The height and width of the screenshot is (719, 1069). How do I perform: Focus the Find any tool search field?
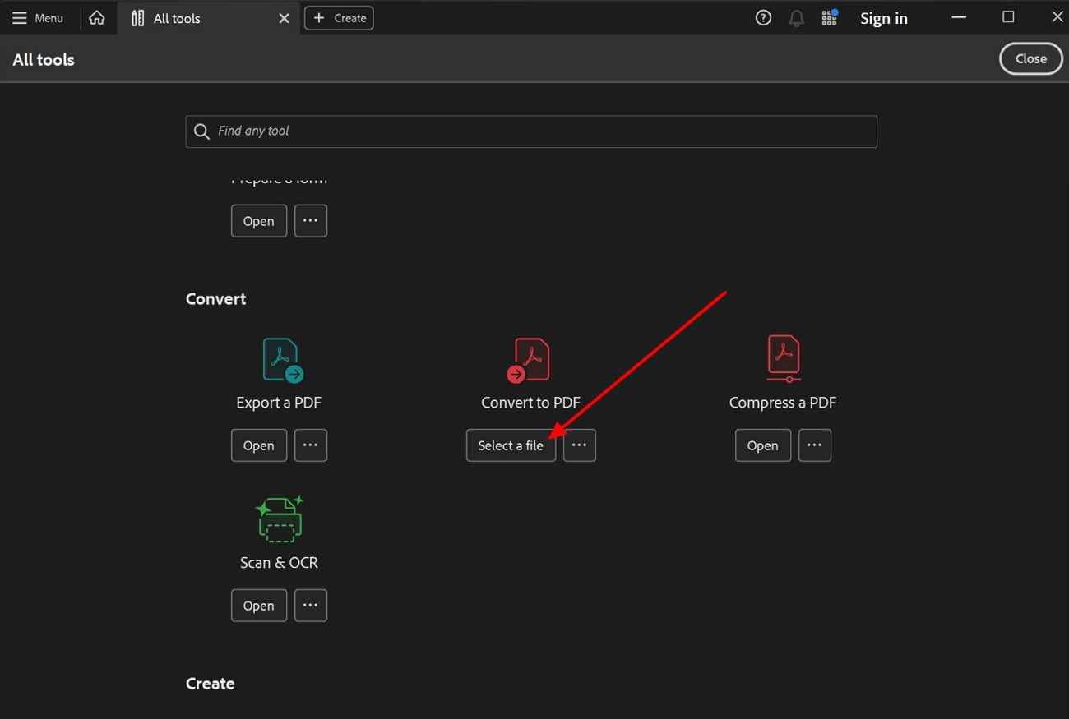[531, 131]
